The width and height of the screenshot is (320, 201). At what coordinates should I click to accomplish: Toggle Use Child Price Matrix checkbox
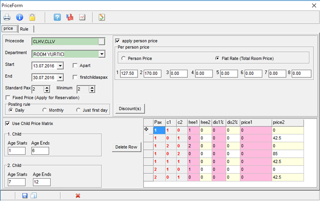pyautogui.click(x=8, y=124)
